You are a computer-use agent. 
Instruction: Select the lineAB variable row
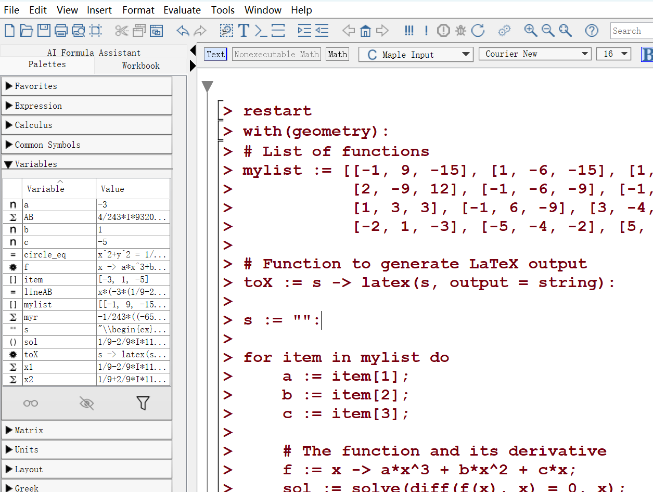(x=86, y=292)
